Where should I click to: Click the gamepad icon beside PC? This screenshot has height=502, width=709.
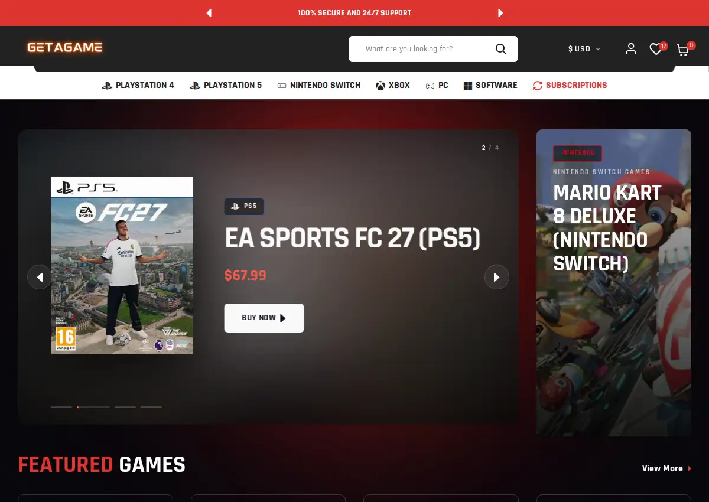(430, 86)
